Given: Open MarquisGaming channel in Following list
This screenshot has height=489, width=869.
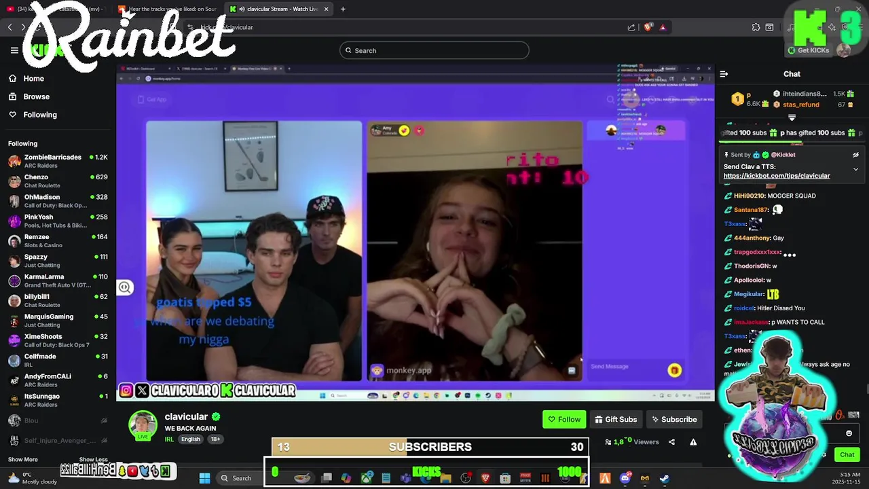Looking at the screenshot, I should pos(58,321).
